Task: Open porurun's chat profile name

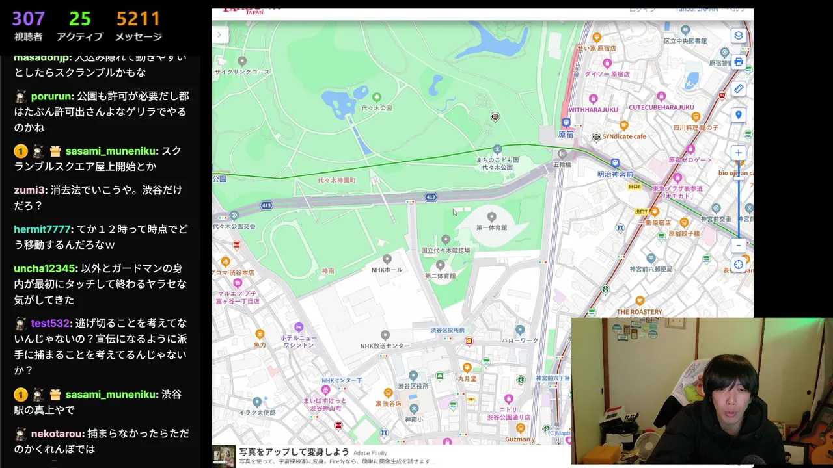Action: point(51,96)
